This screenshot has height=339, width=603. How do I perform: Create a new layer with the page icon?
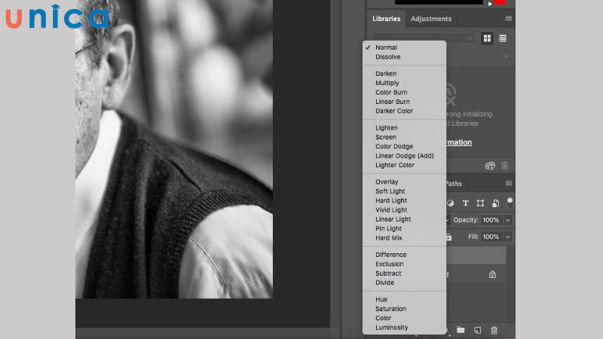[477, 330]
